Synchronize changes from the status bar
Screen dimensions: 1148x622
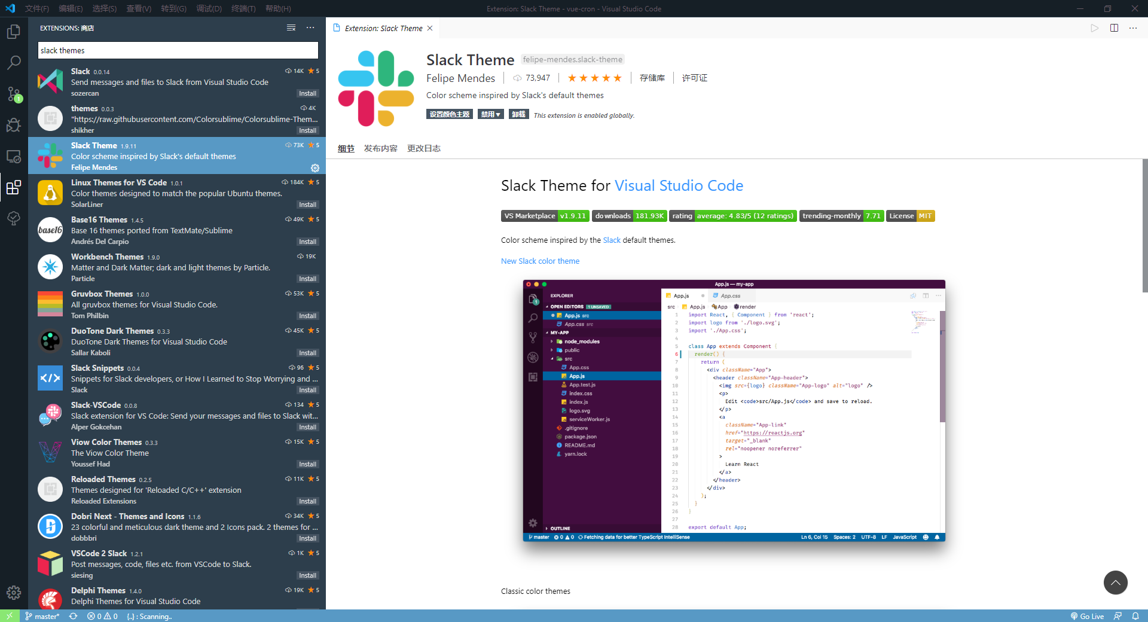[x=74, y=616]
